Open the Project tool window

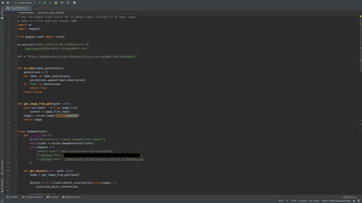[2, 13]
